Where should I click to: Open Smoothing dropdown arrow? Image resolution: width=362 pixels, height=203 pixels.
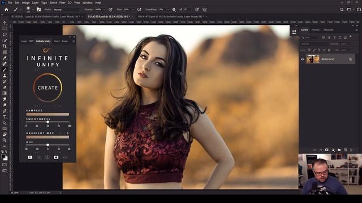pyautogui.click(x=168, y=10)
